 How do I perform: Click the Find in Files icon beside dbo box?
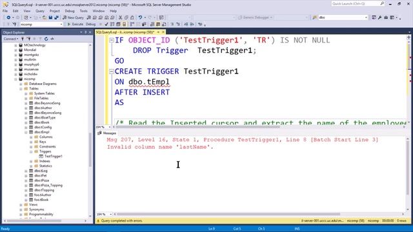click(x=314, y=17)
